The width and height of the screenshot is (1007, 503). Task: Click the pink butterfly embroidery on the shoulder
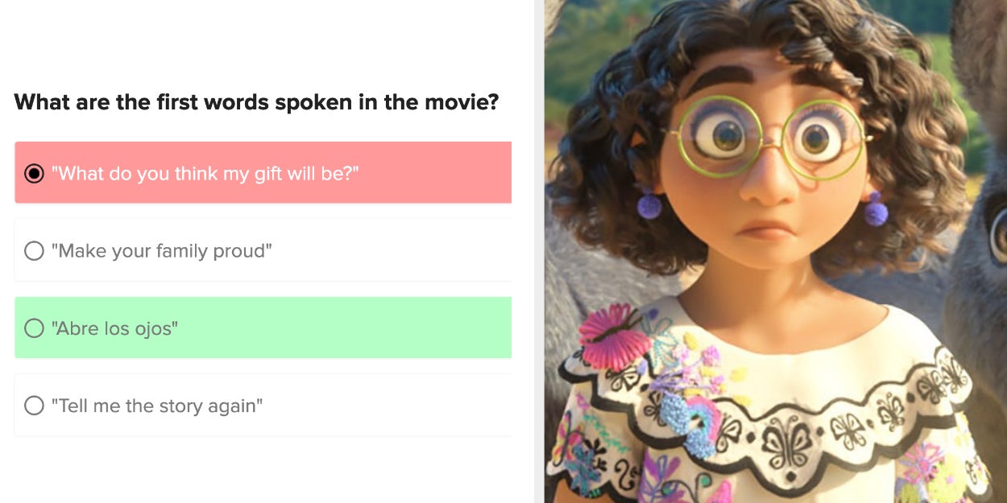click(x=614, y=336)
